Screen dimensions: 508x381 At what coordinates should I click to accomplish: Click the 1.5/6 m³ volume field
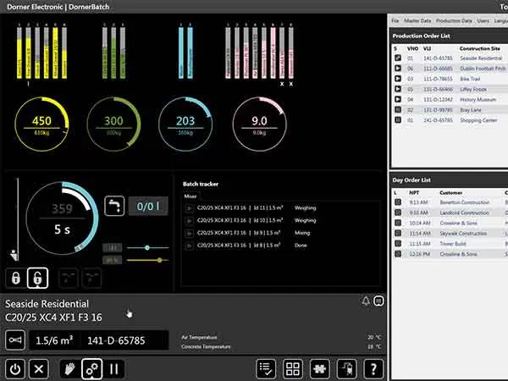pos(54,340)
